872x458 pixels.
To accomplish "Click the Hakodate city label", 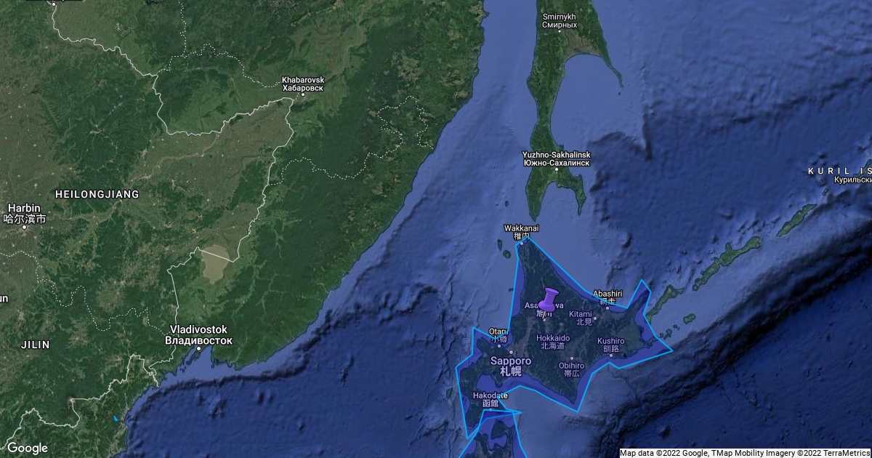I will [490, 399].
